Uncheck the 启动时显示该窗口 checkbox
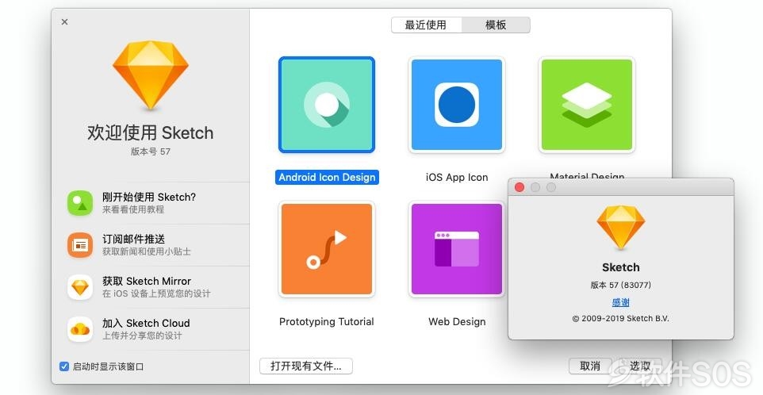 coord(63,366)
